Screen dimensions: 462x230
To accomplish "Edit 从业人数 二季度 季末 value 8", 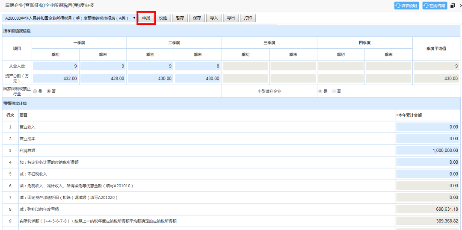I will tap(198, 66).
